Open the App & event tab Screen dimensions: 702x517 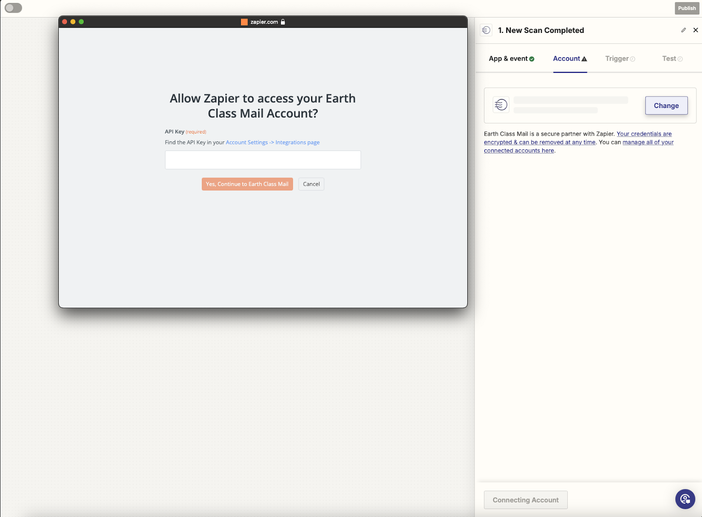(x=512, y=59)
